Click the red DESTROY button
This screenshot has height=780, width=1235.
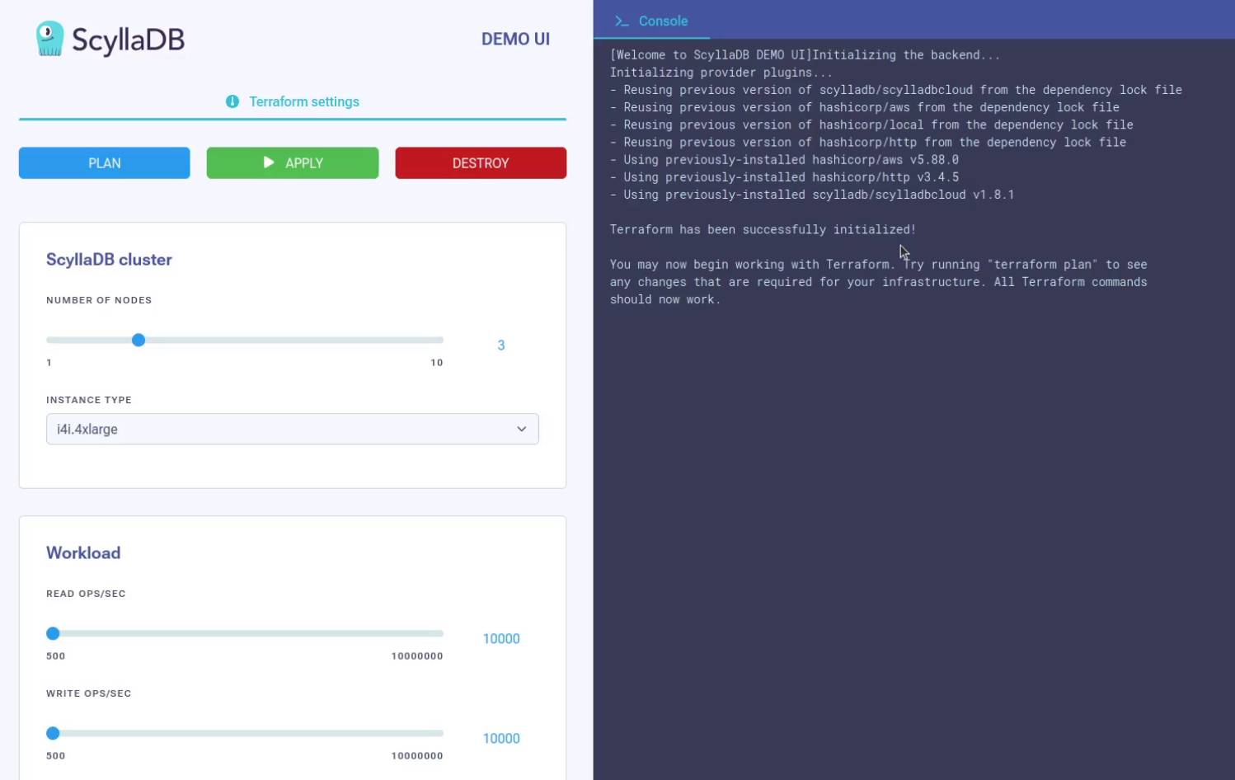[481, 163]
